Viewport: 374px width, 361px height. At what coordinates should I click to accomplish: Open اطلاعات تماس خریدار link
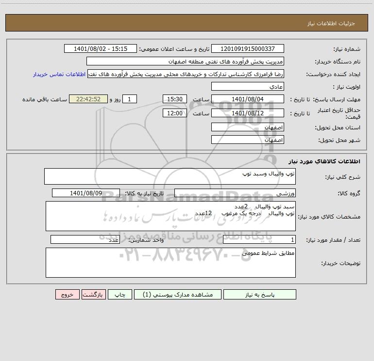[59, 74]
